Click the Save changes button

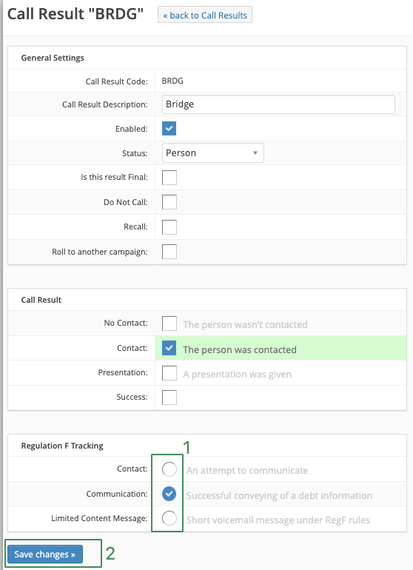tap(45, 554)
